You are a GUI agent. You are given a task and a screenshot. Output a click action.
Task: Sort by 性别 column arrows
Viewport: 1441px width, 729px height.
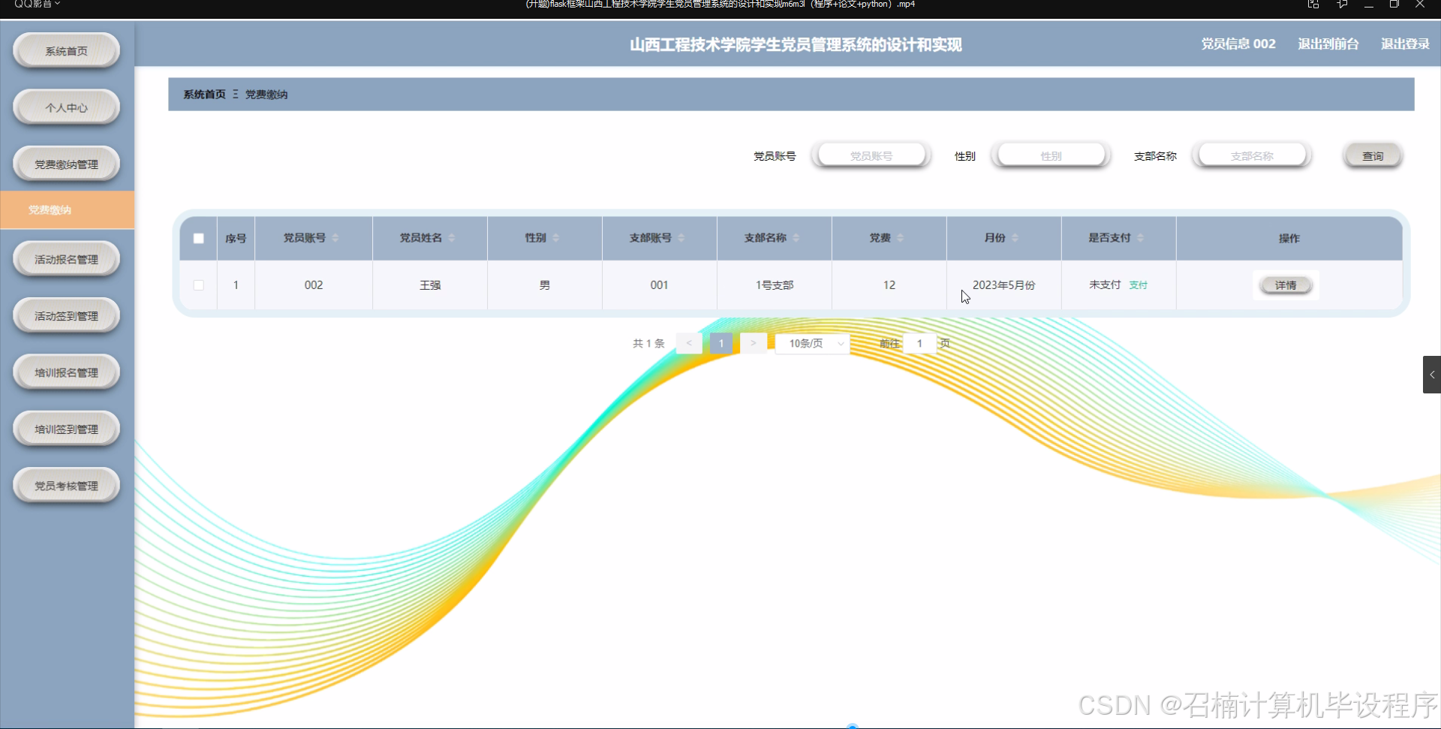(x=556, y=238)
